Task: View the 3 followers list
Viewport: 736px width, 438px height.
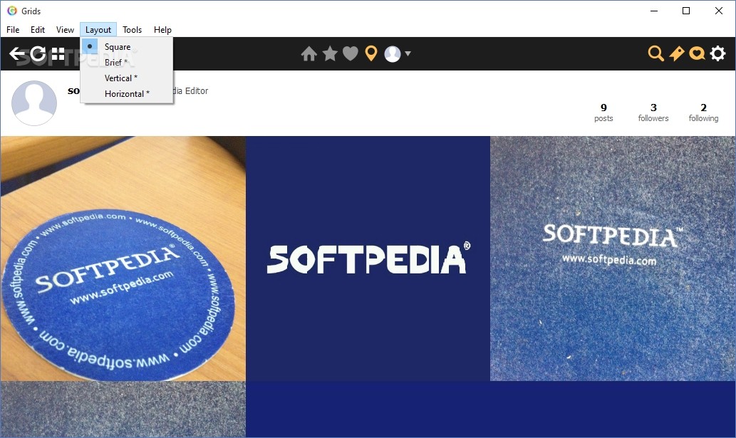Action: 653,113
